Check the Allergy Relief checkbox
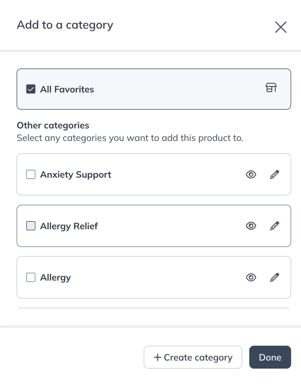The height and width of the screenshot is (384, 301). tap(31, 226)
